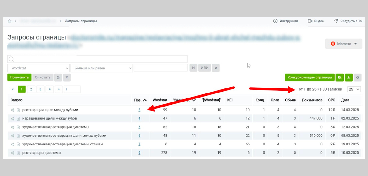Click the save filter floppy icon
368x176 pixels.
click(x=58, y=78)
